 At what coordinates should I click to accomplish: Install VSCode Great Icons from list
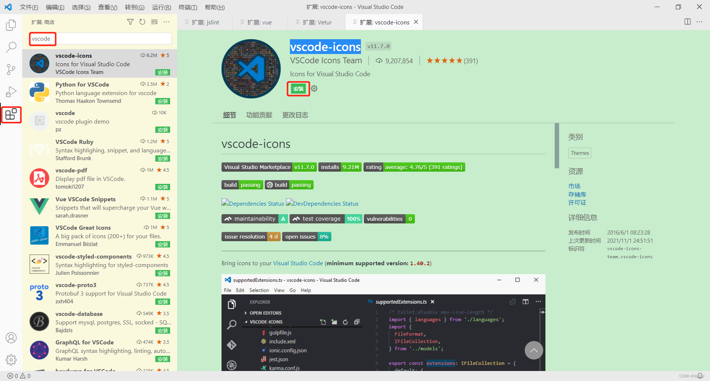click(163, 245)
